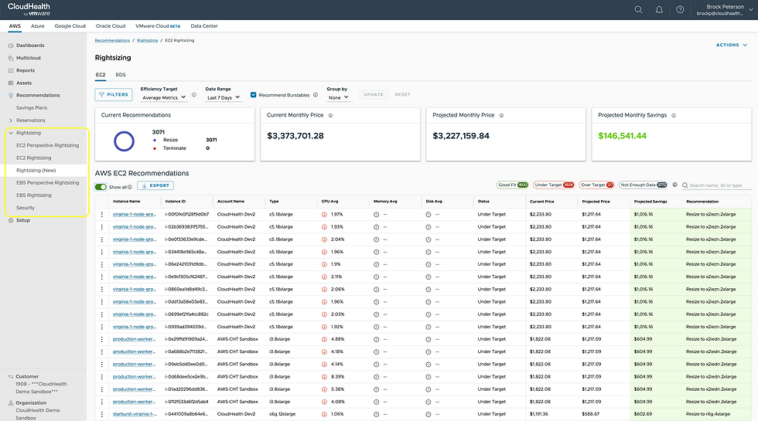Open row menu for instance i-0441009a8b64e6
758x421 pixels.
101,414
